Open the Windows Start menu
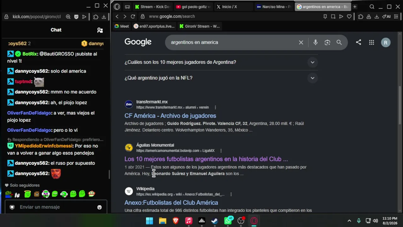This screenshot has width=403, height=227. tap(150, 221)
